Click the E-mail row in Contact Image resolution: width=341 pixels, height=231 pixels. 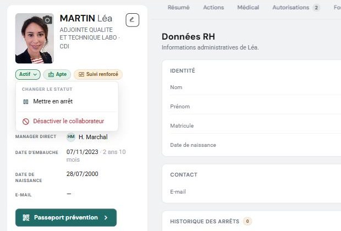point(256,192)
